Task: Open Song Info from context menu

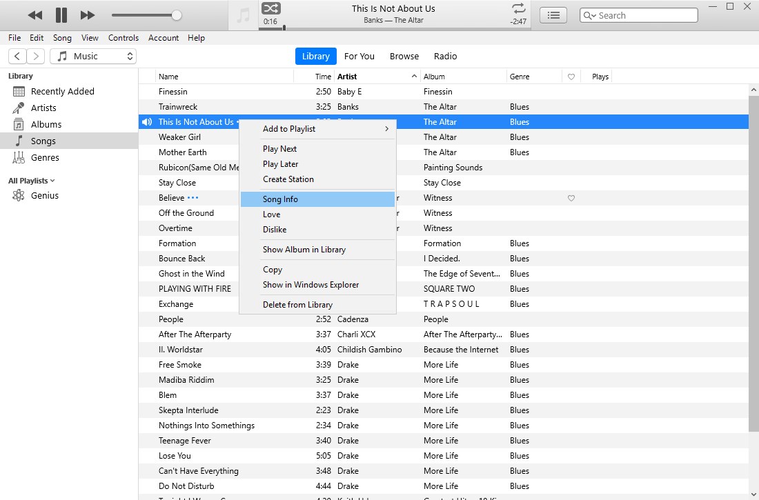Action: point(318,199)
